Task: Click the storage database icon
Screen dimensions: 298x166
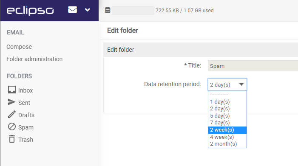Action: [x=108, y=10]
